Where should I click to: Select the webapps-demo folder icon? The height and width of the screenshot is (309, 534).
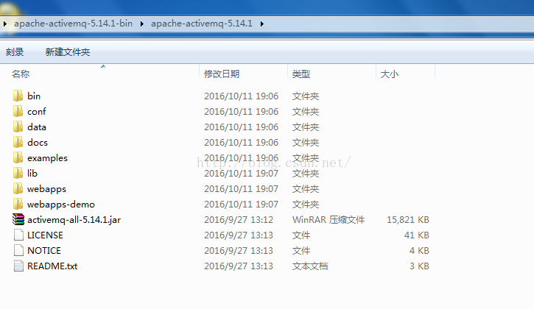[18, 205]
